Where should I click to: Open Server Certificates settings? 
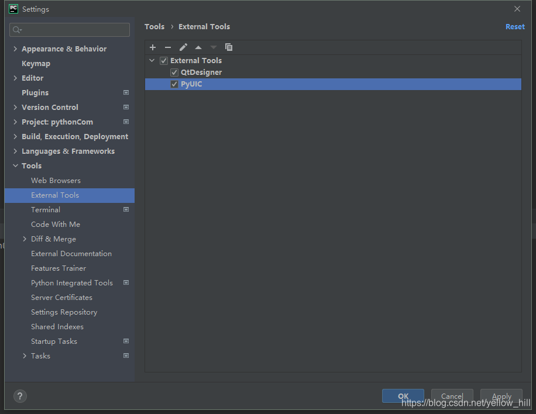point(61,298)
